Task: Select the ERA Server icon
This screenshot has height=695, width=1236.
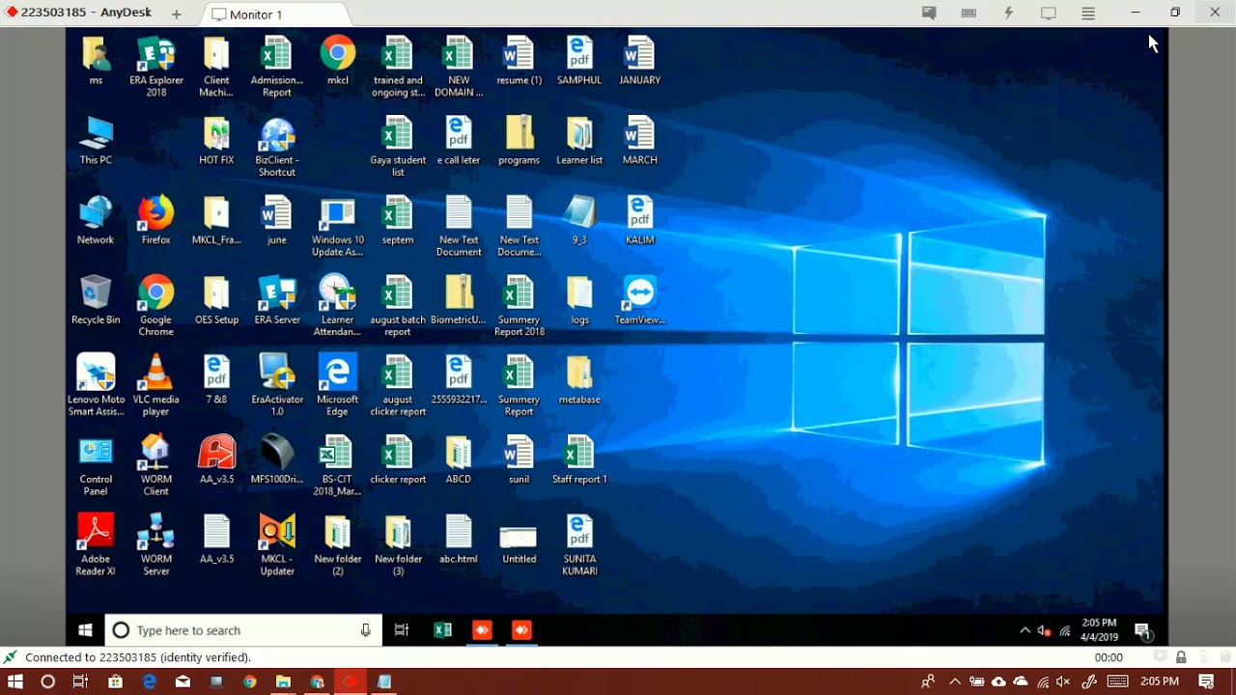Action: (277, 300)
